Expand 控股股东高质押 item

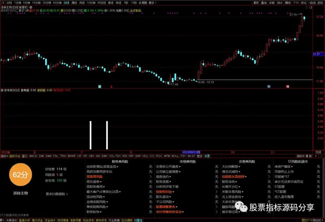(x=234, y=177)
